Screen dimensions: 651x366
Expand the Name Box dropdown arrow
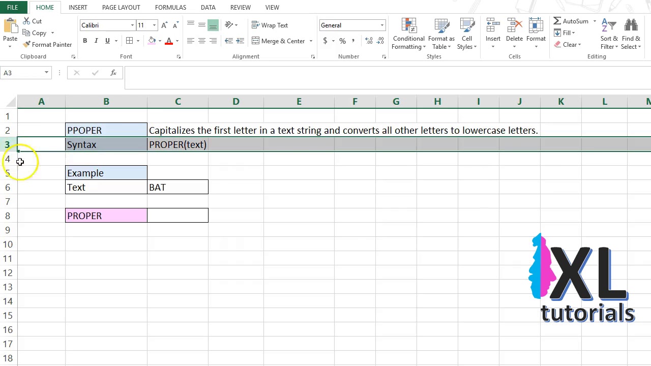click(46, 73)
